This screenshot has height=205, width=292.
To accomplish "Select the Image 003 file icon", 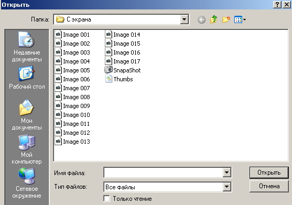I will pos(58,52).
